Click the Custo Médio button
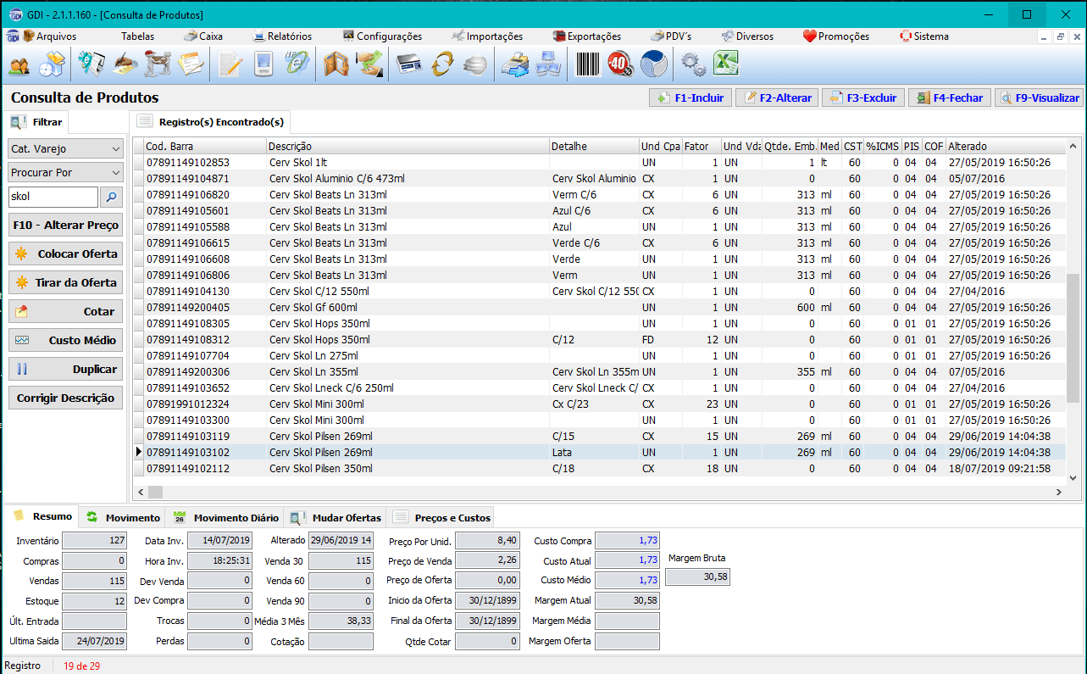 click(x=65, y=341)
